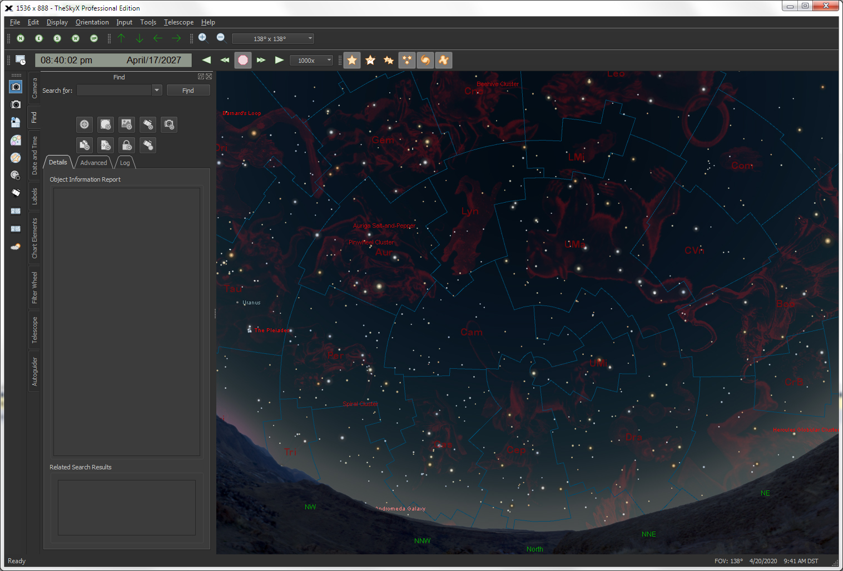The height and width of the screenshot is (571, 843).
Task: Click the picture with target button
Action: (x=127, y=124)
